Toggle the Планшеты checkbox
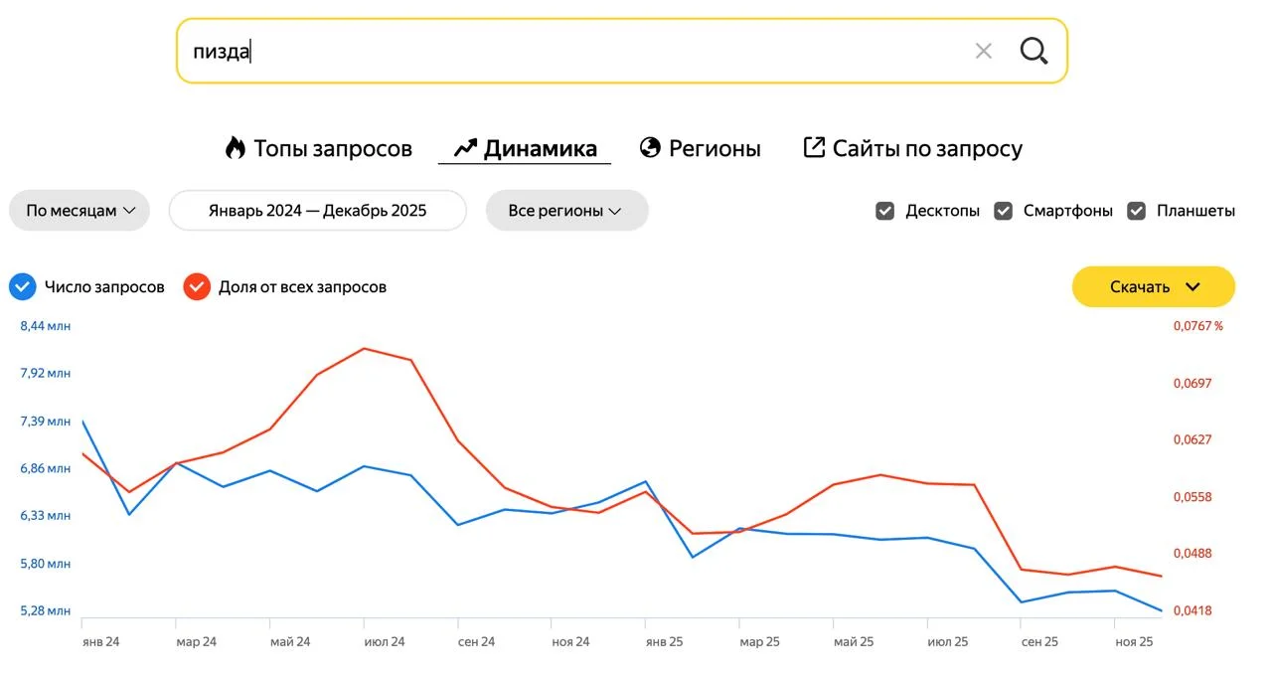1272x679 pixels. point(1136,211)
